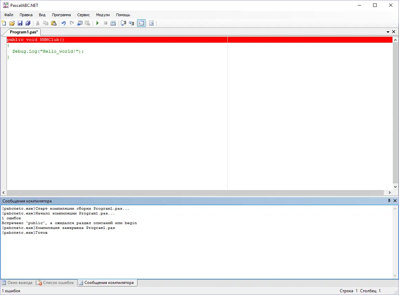Click the compiler messages scrollbar down arrow
Image resolution: width=399 pixels, height=295 pixels.
tap(395, 275)
